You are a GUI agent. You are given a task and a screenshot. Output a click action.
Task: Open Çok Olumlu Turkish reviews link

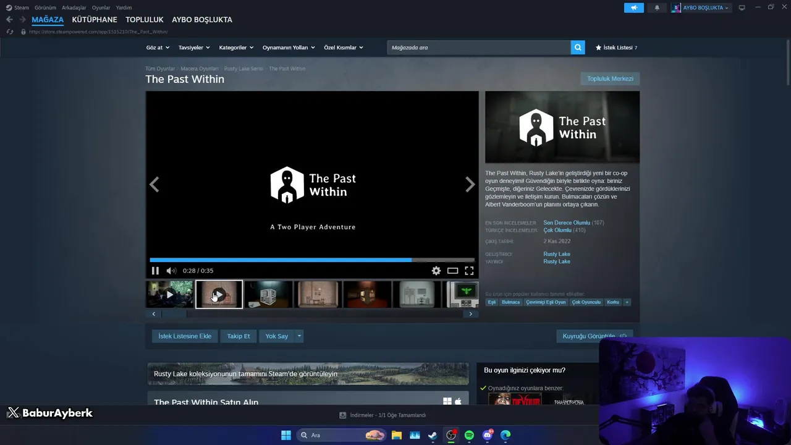click(x=557, y=230)
